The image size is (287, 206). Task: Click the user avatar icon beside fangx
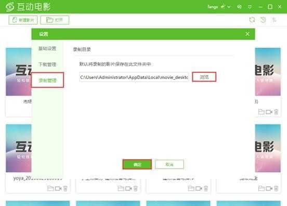(223, 7)
